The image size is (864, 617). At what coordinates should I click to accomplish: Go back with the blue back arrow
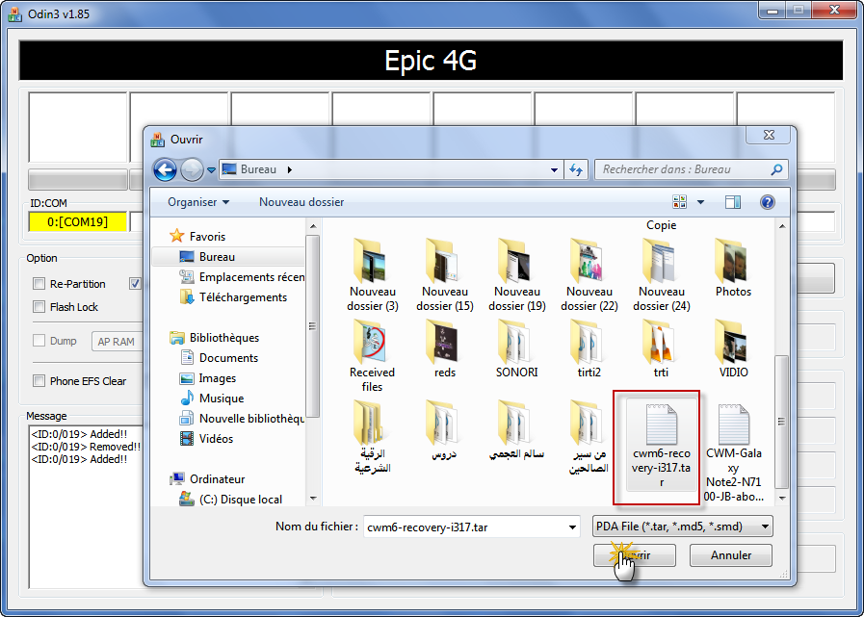point(165,169)
